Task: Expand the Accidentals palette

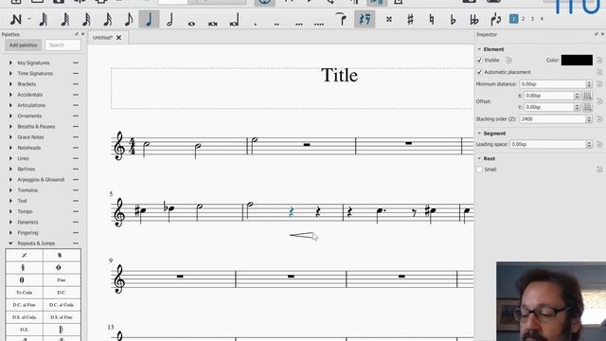Action: click(x=10, y=95)
